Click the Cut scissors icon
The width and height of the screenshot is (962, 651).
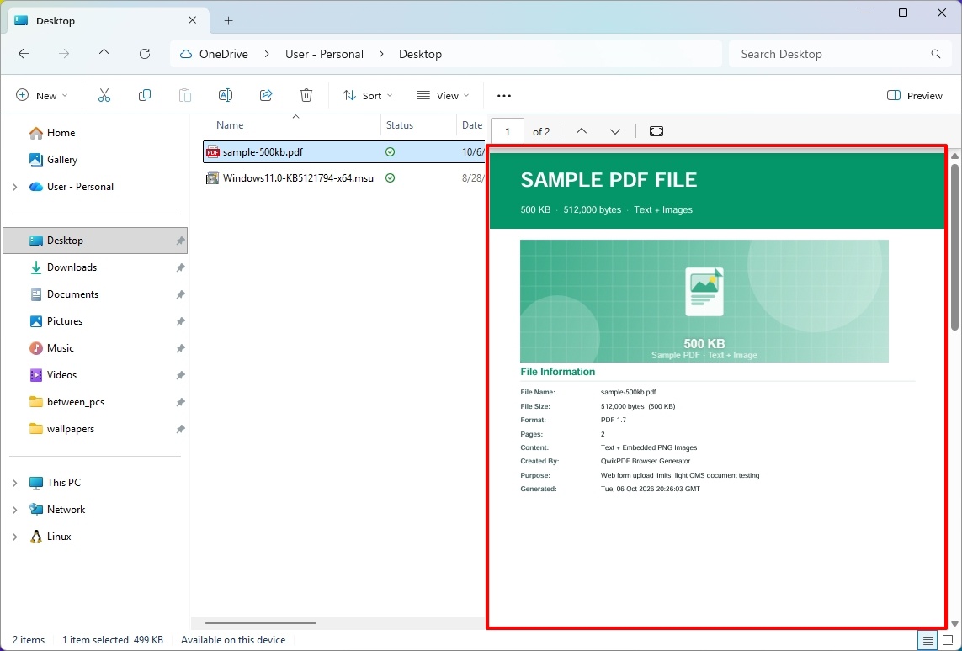pos(104,95)
